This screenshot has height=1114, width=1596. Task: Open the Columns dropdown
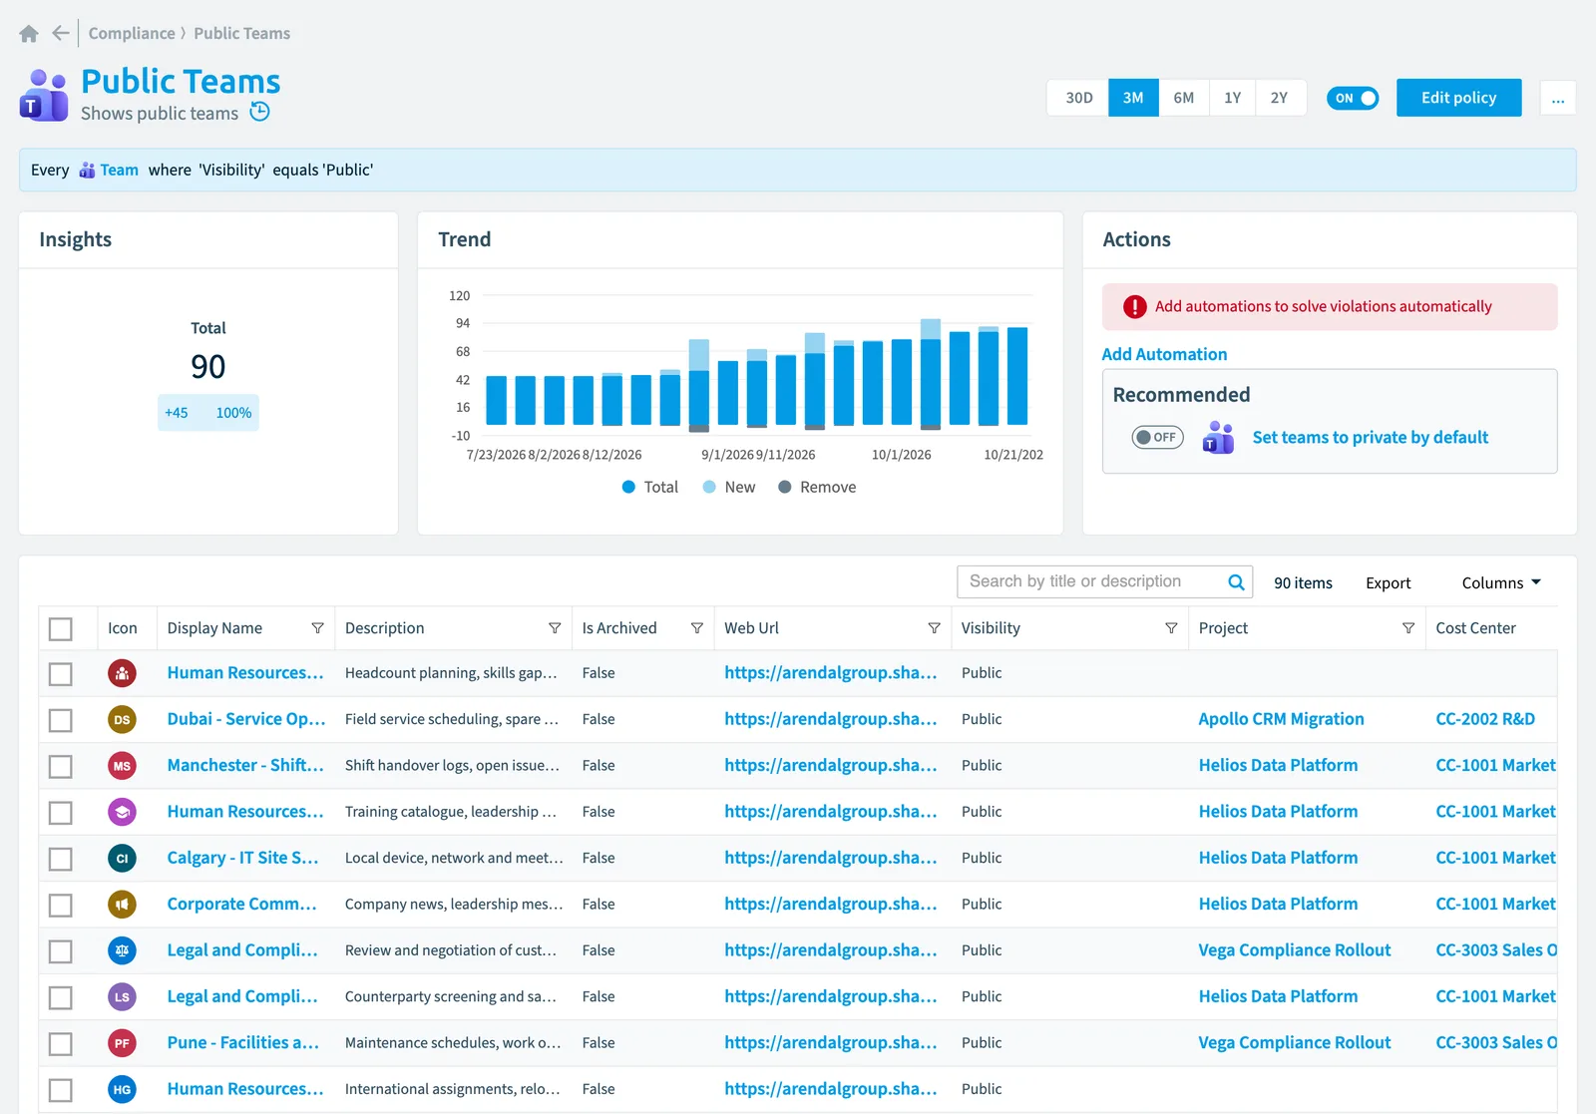(1501, 583)
